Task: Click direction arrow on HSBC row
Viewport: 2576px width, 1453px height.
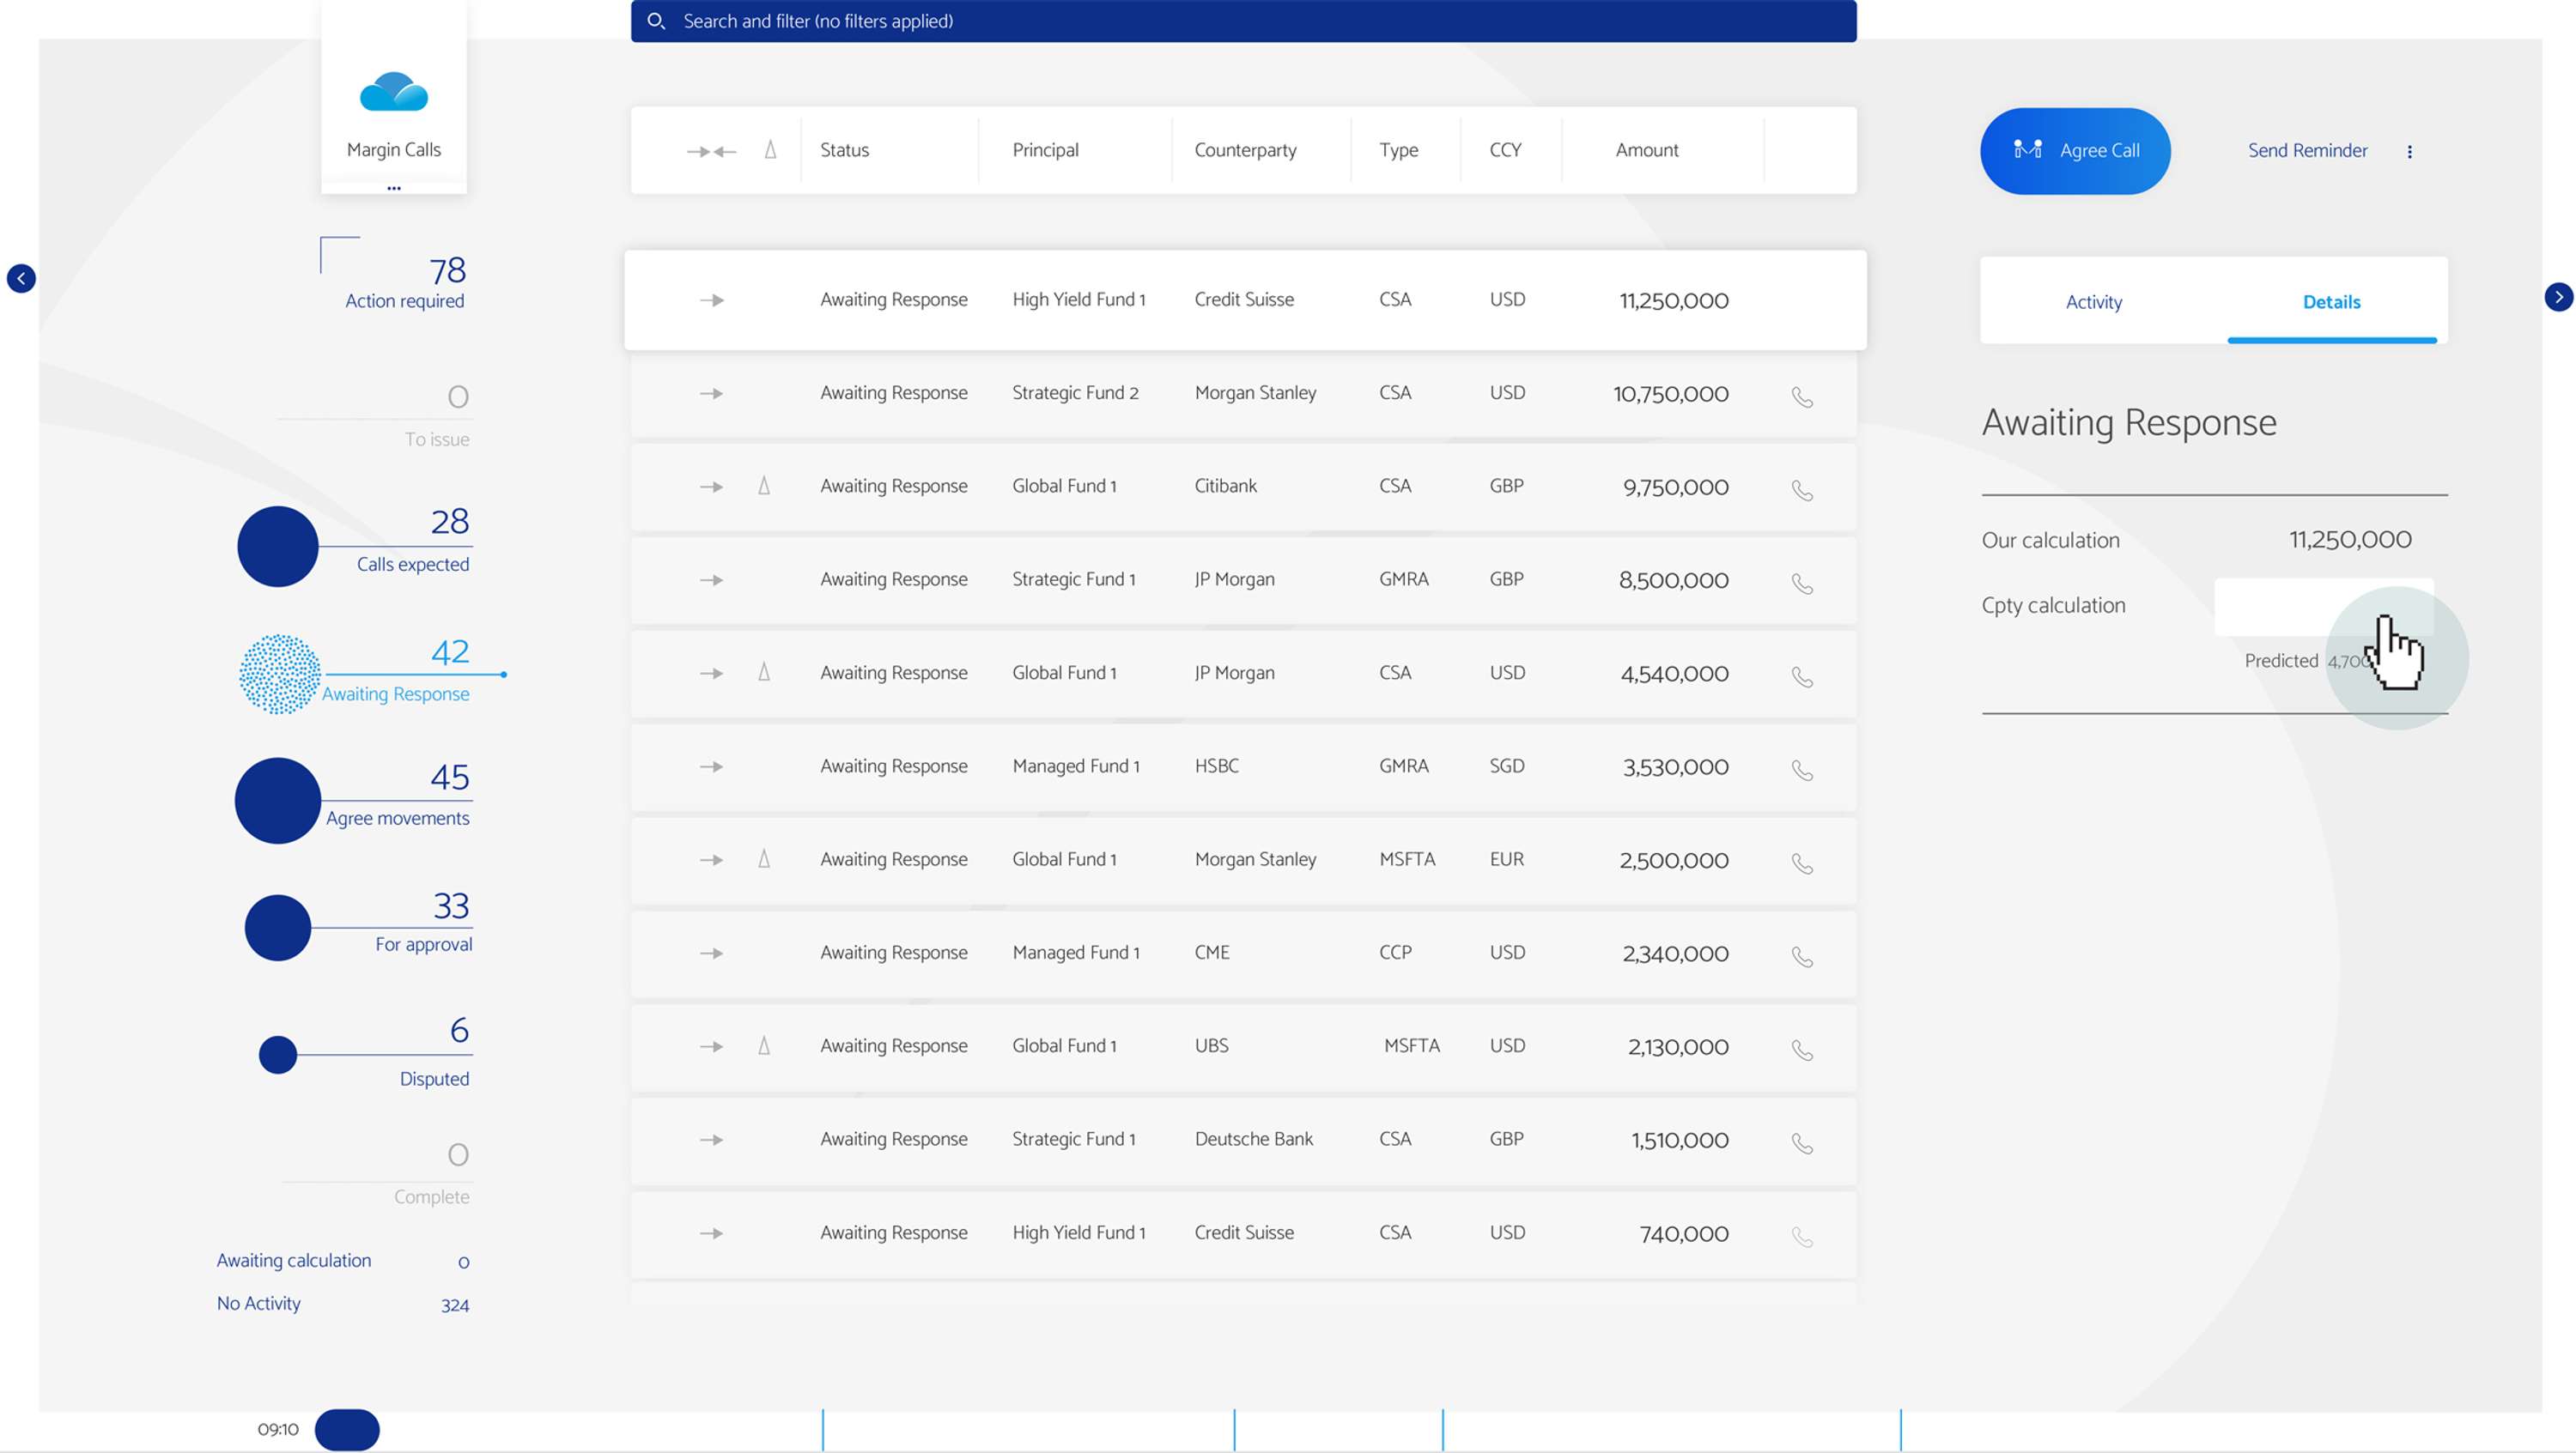Action: [711, 766]
